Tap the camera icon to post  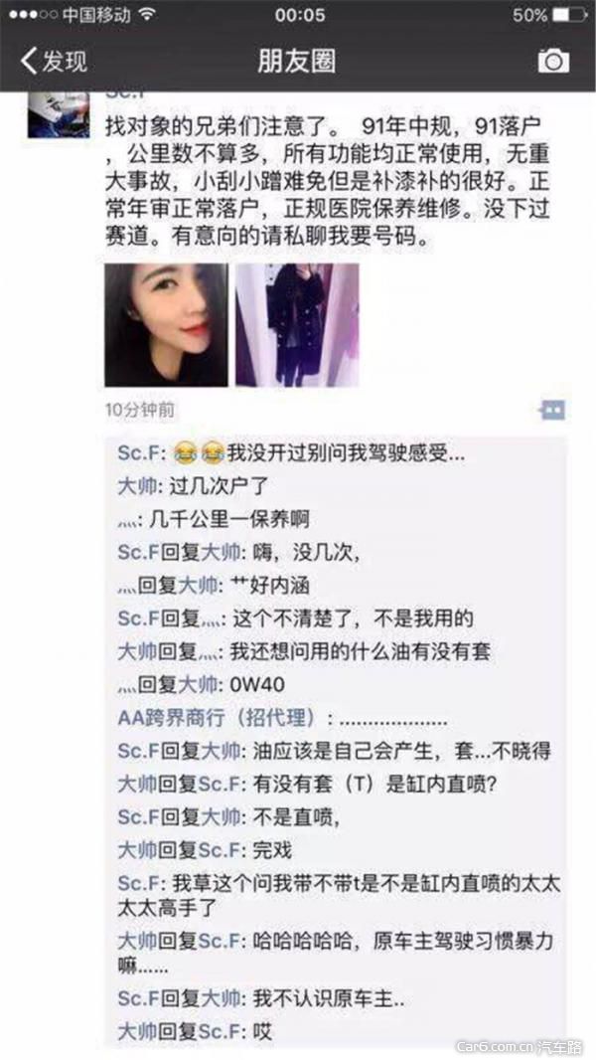point(553,62)
